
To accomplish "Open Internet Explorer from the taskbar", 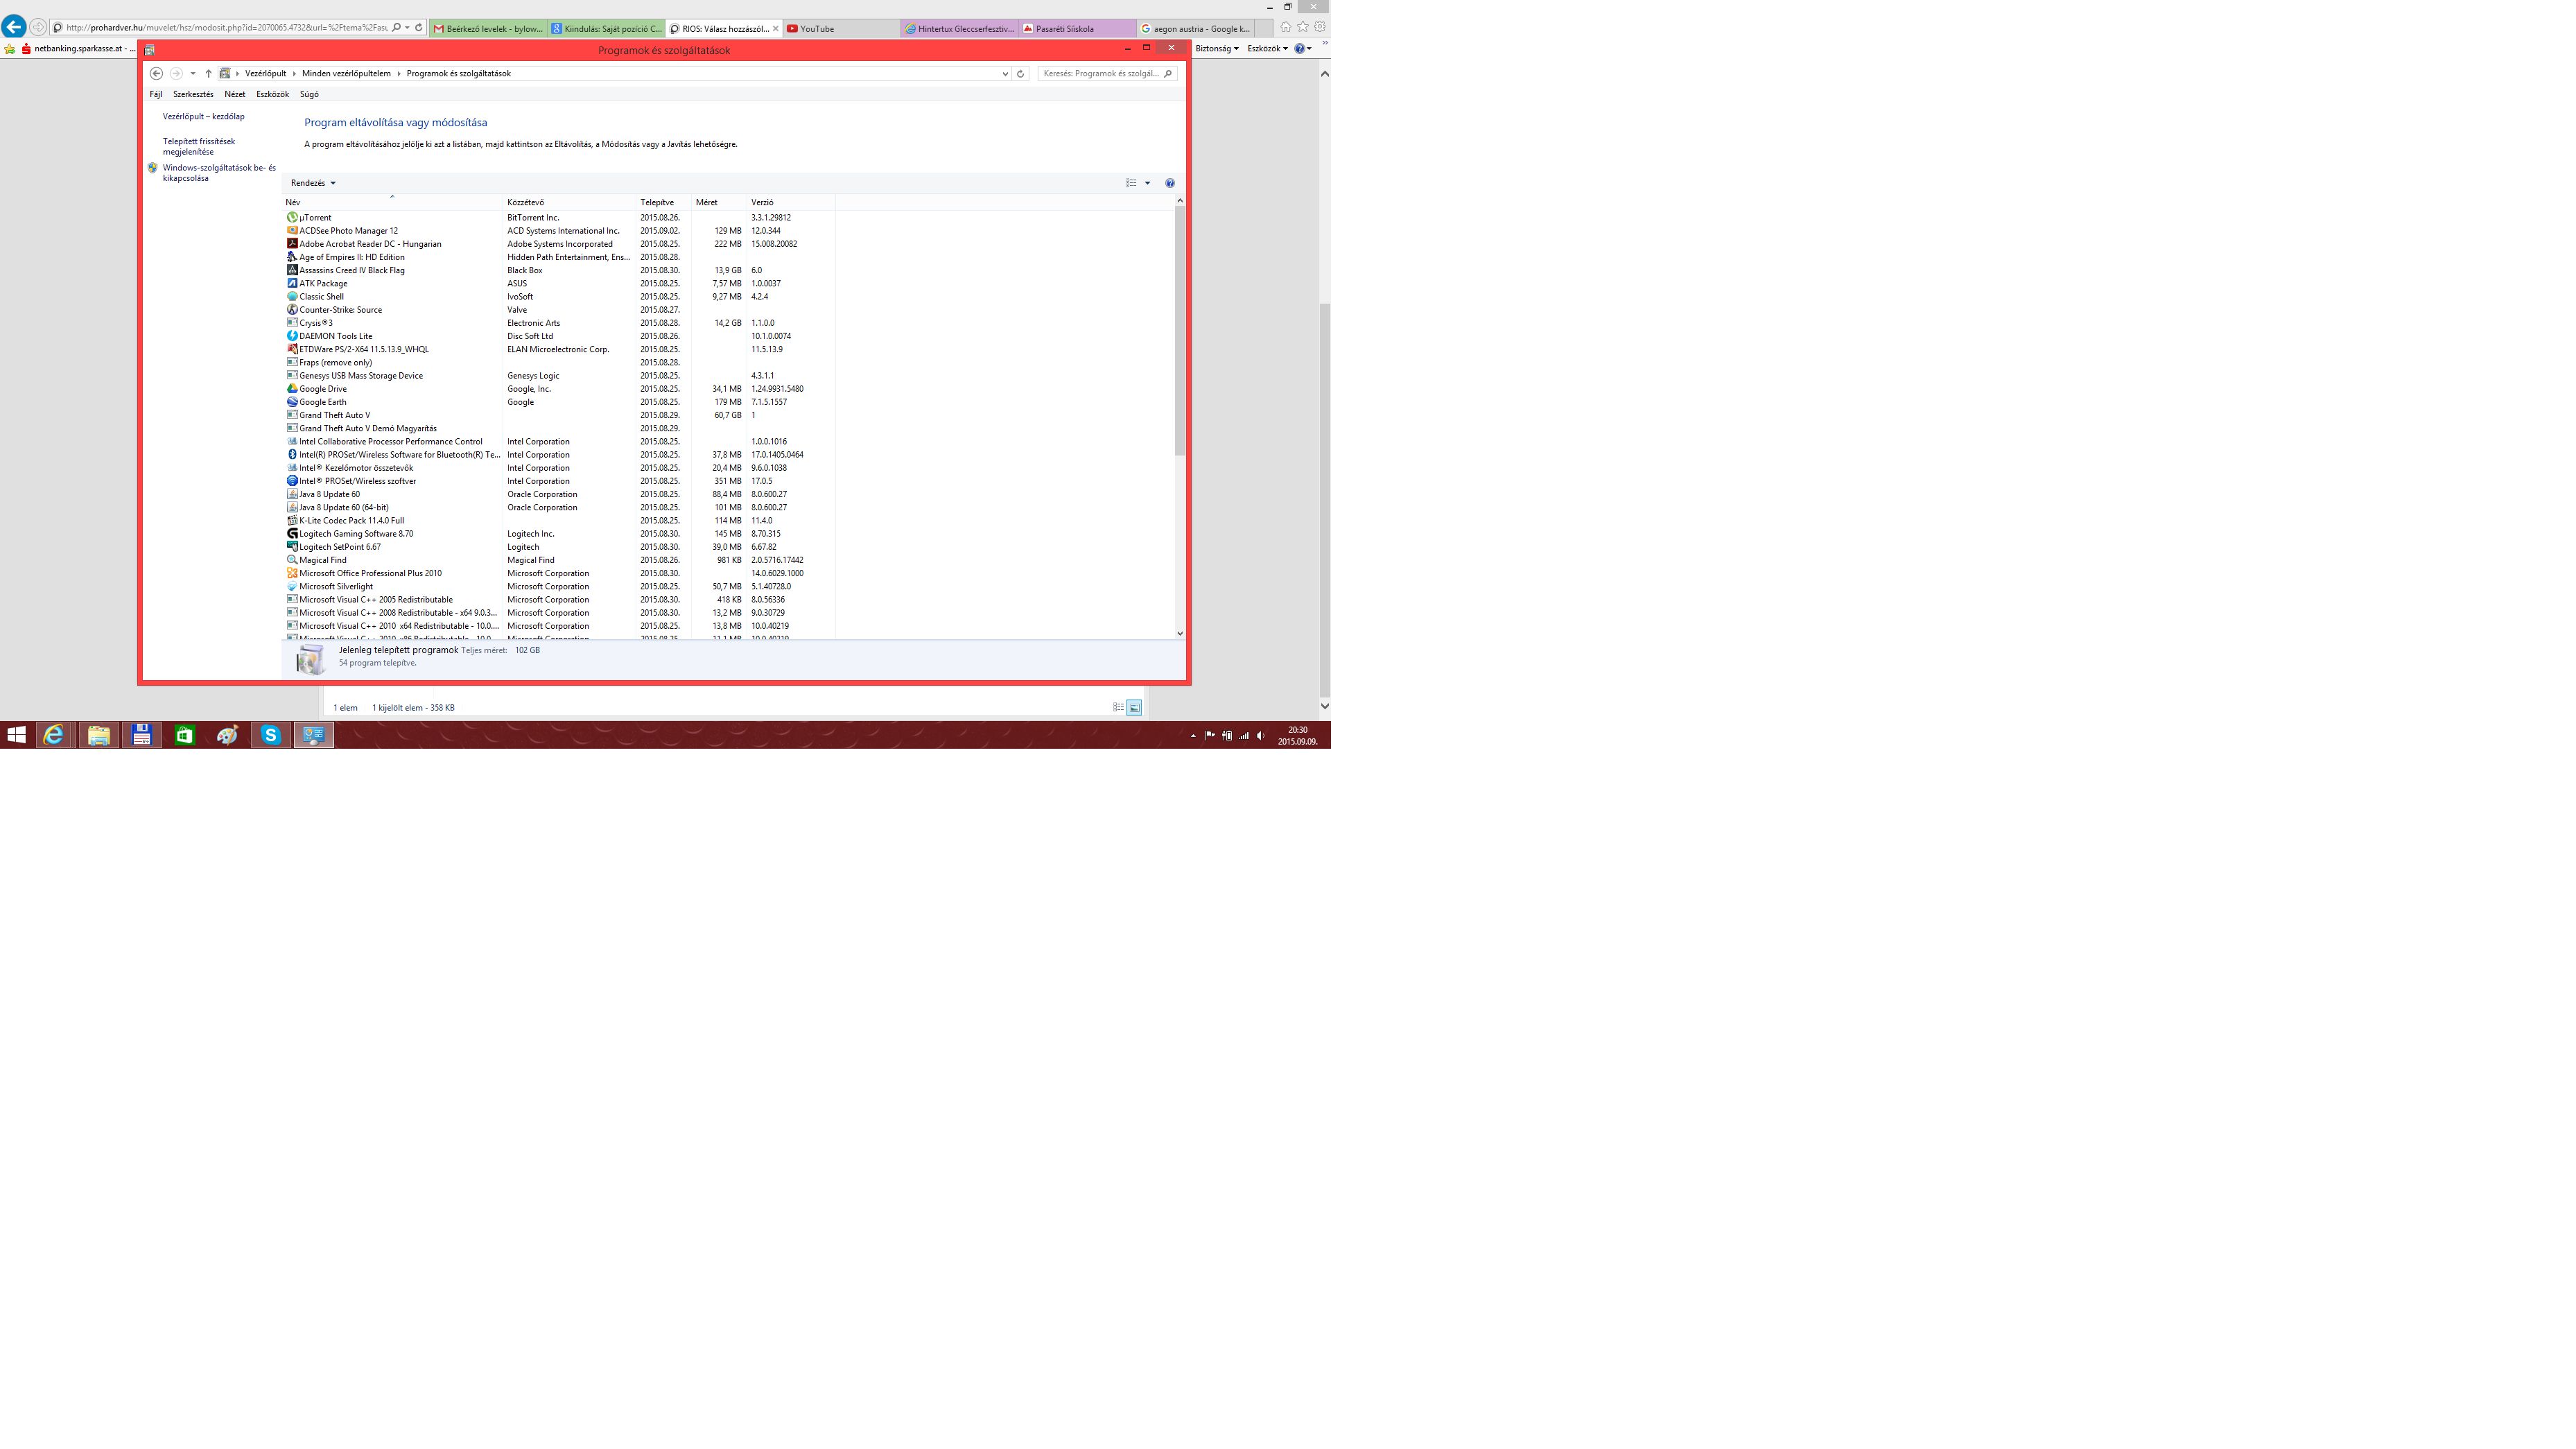I will [x=54, y=735].
